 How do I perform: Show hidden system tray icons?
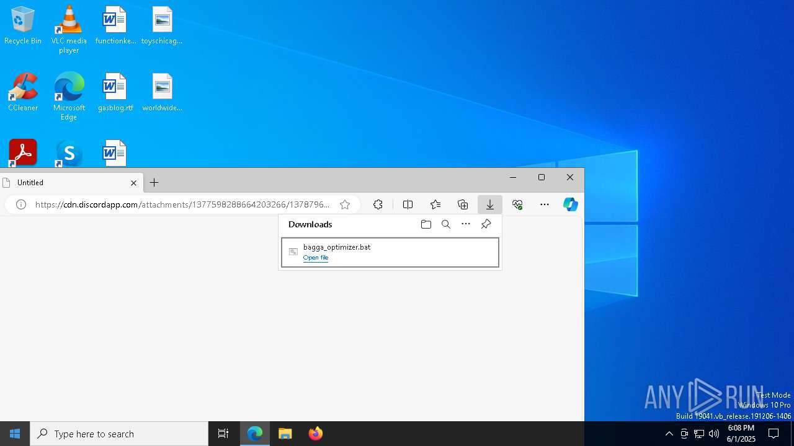click(x=669, y=434)
